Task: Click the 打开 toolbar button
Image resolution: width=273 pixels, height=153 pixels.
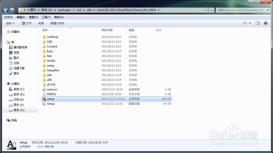Action: pyautogui.click(x=27, y=23)
